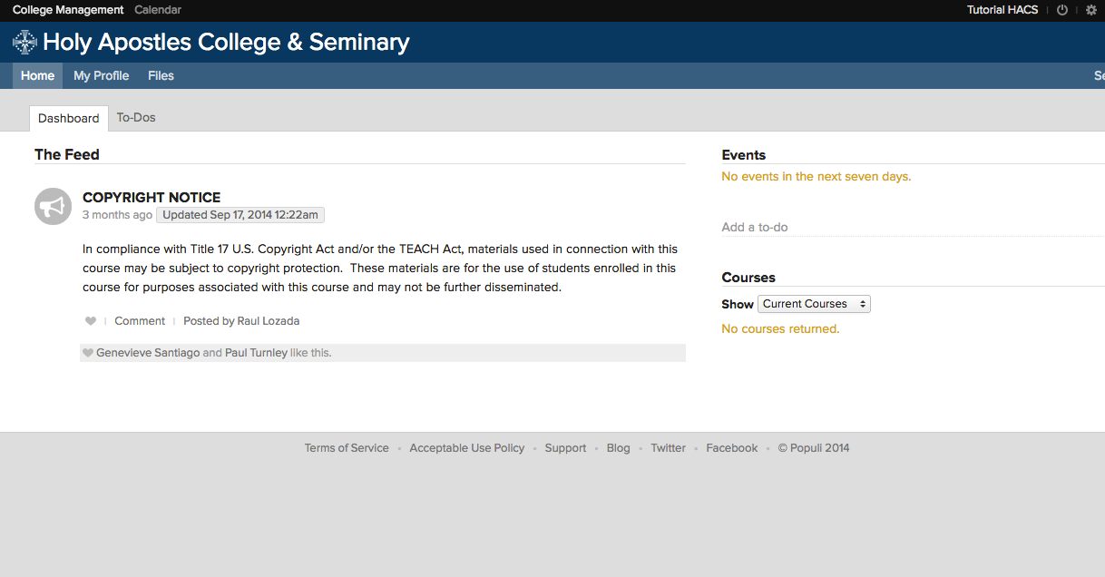
Task: Click the Holy Apostles cross logo
Action: pyautogui.click(x=24, y=42)
